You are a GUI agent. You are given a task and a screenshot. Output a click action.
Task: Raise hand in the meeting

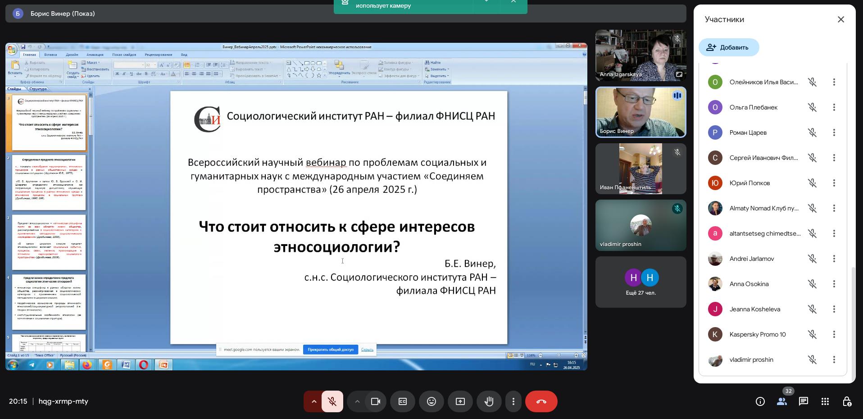489,401
